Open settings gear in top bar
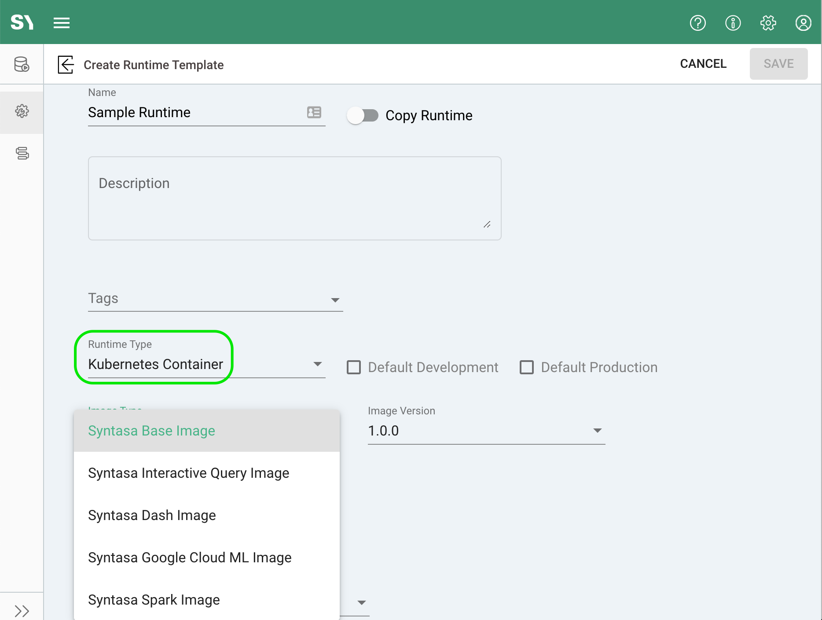 point(768,22)
